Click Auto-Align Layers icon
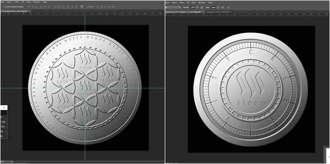 point(82,7)
